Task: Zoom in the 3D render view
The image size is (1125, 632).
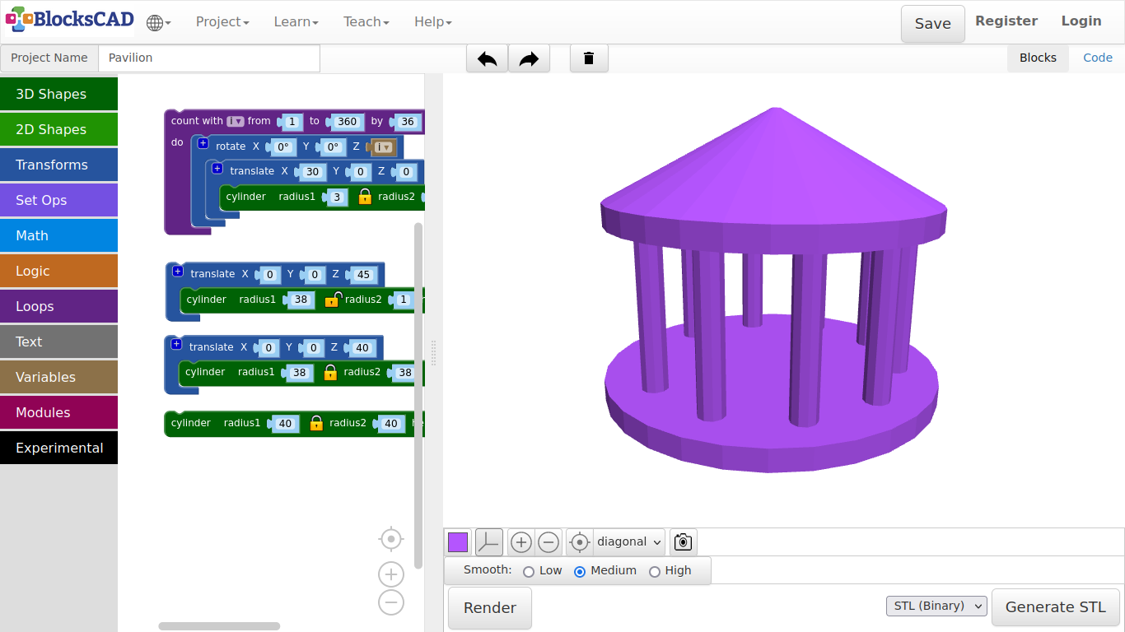Action: pos(520,542)
